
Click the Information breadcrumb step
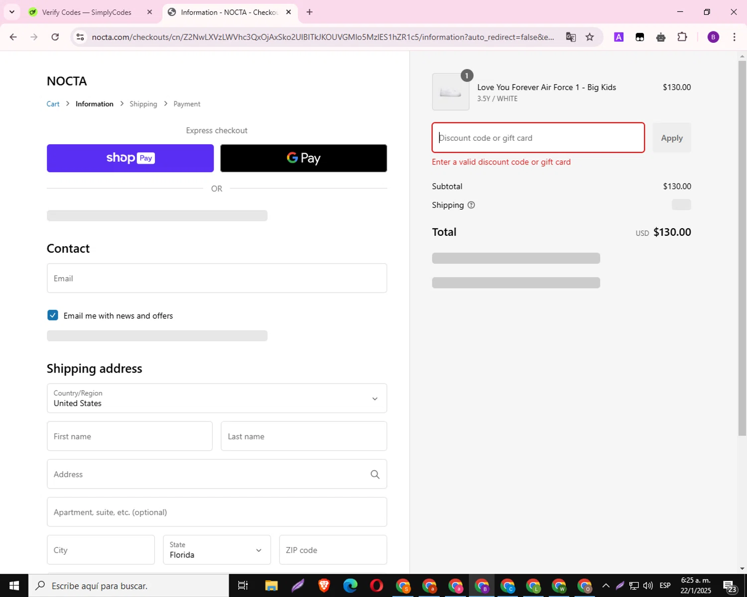point(95,104)
